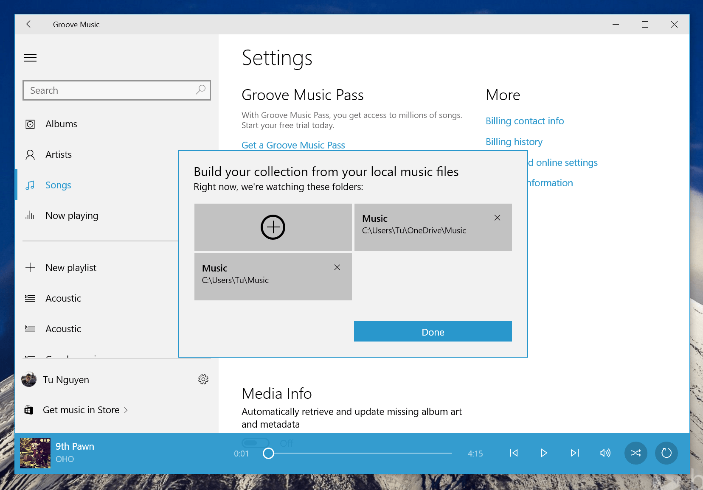Screen dimensions: 703x490
Task: Open settings via the gear icon
Action: pos(203,379)
